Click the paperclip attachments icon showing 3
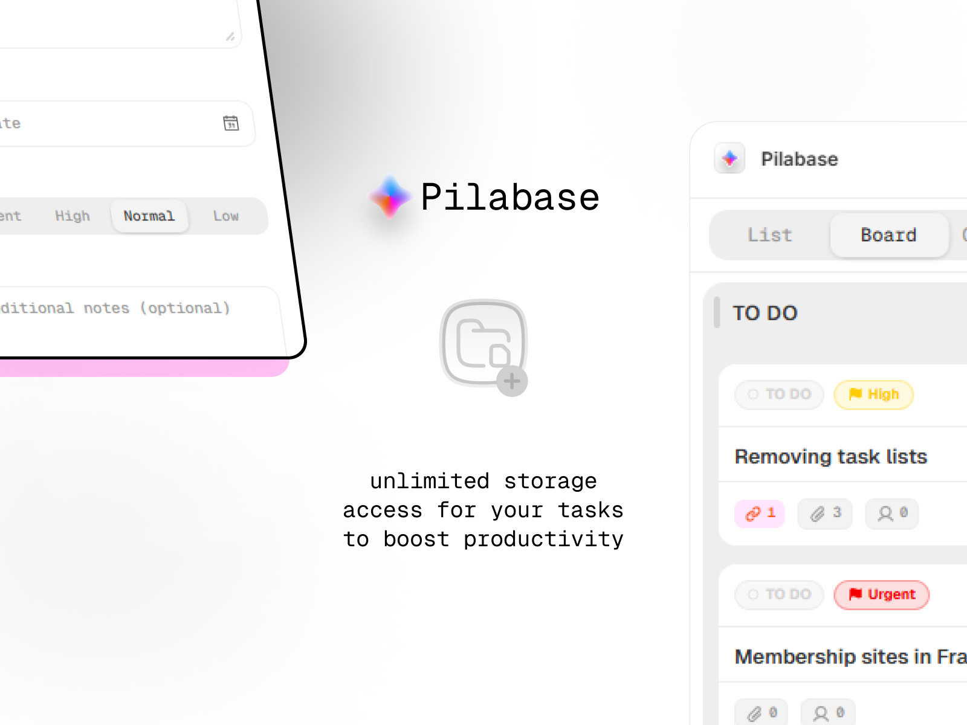The height and width of the screenshot is (725, 967). pyautogui.click(x=824, y=514)
